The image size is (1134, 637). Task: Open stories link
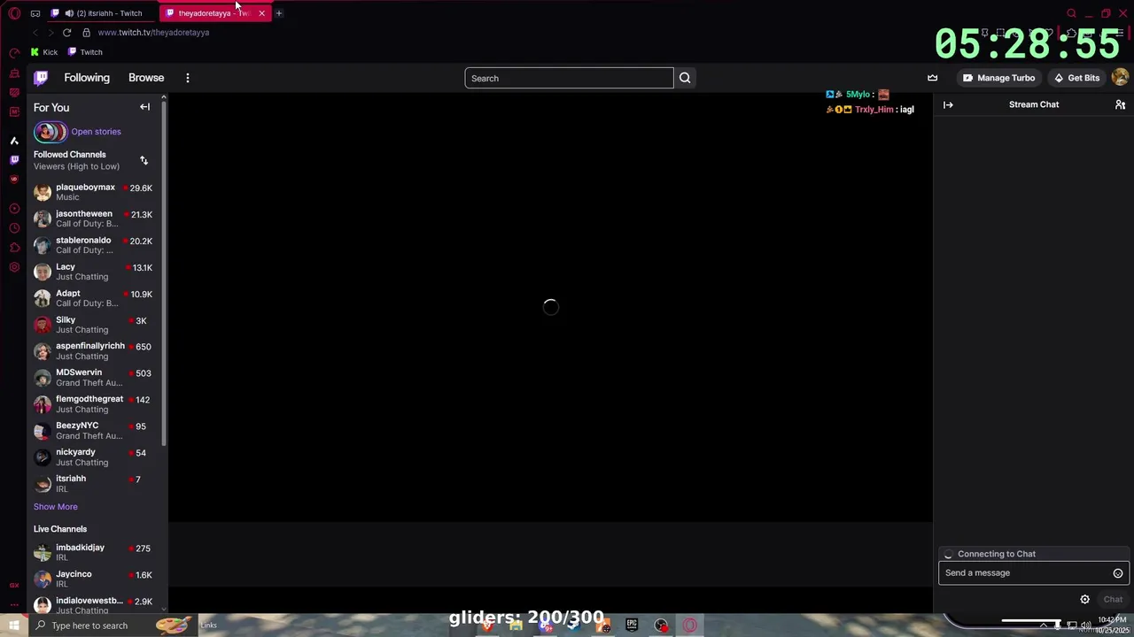96,132
